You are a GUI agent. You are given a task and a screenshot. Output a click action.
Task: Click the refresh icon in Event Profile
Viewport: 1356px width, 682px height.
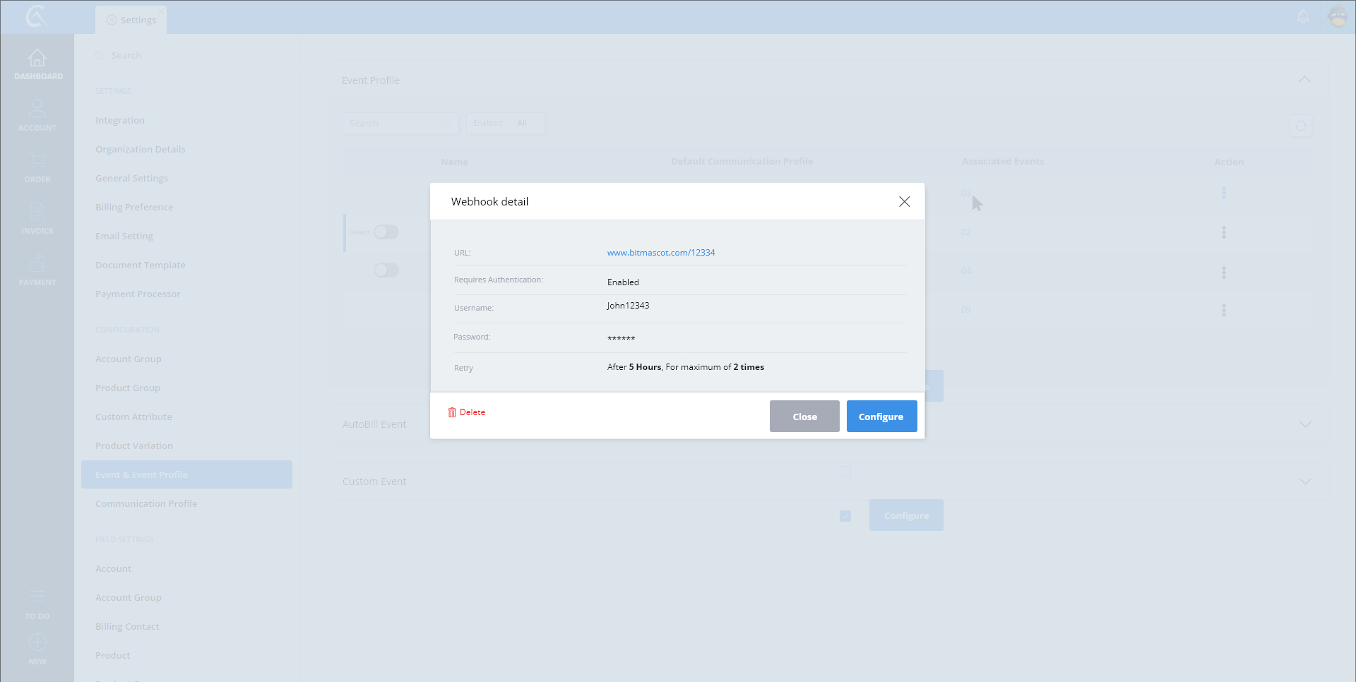click(1300, 126)
